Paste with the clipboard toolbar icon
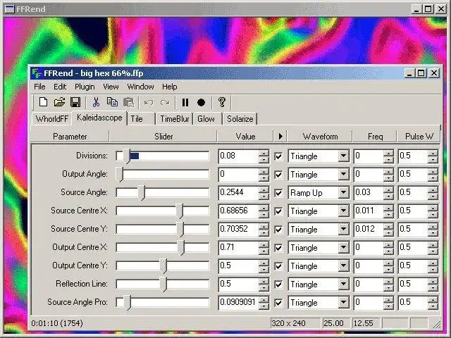 click(x=128, y=102)
